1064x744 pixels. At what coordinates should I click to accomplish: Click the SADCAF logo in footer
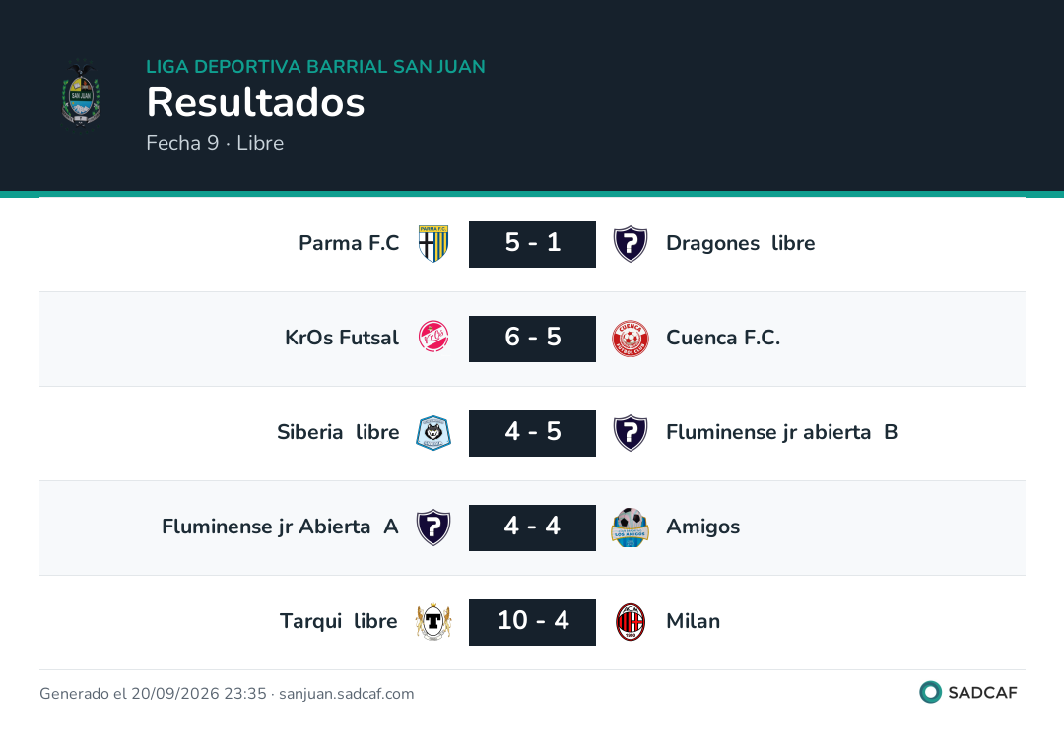968,692
